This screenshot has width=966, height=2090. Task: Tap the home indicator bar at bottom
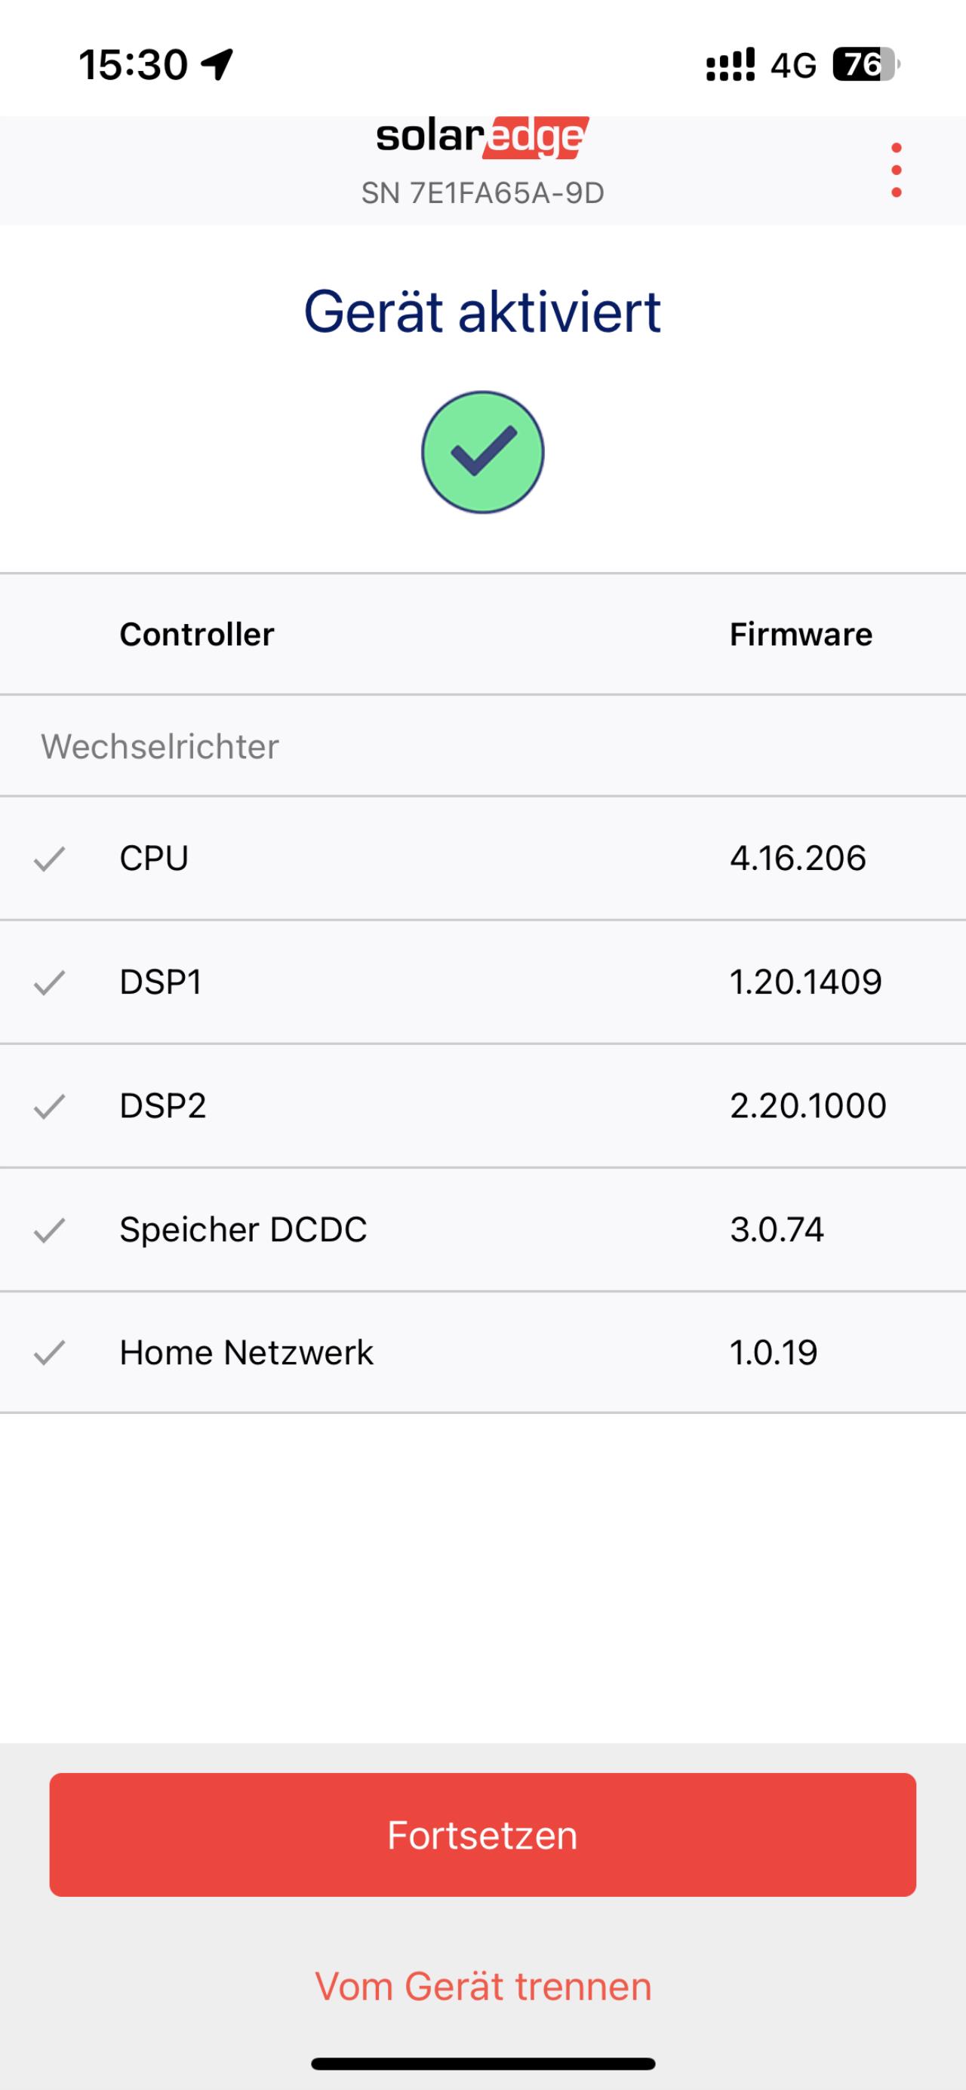point(483,2064)
